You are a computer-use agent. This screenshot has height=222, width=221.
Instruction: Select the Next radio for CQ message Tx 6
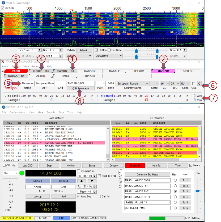click(x=175, y=208)
